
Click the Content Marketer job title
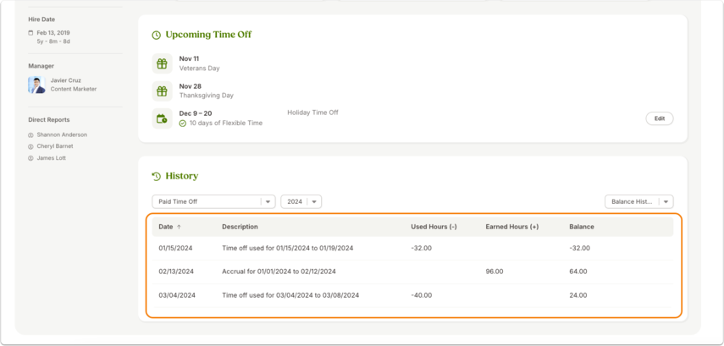[x=74, y=89]
